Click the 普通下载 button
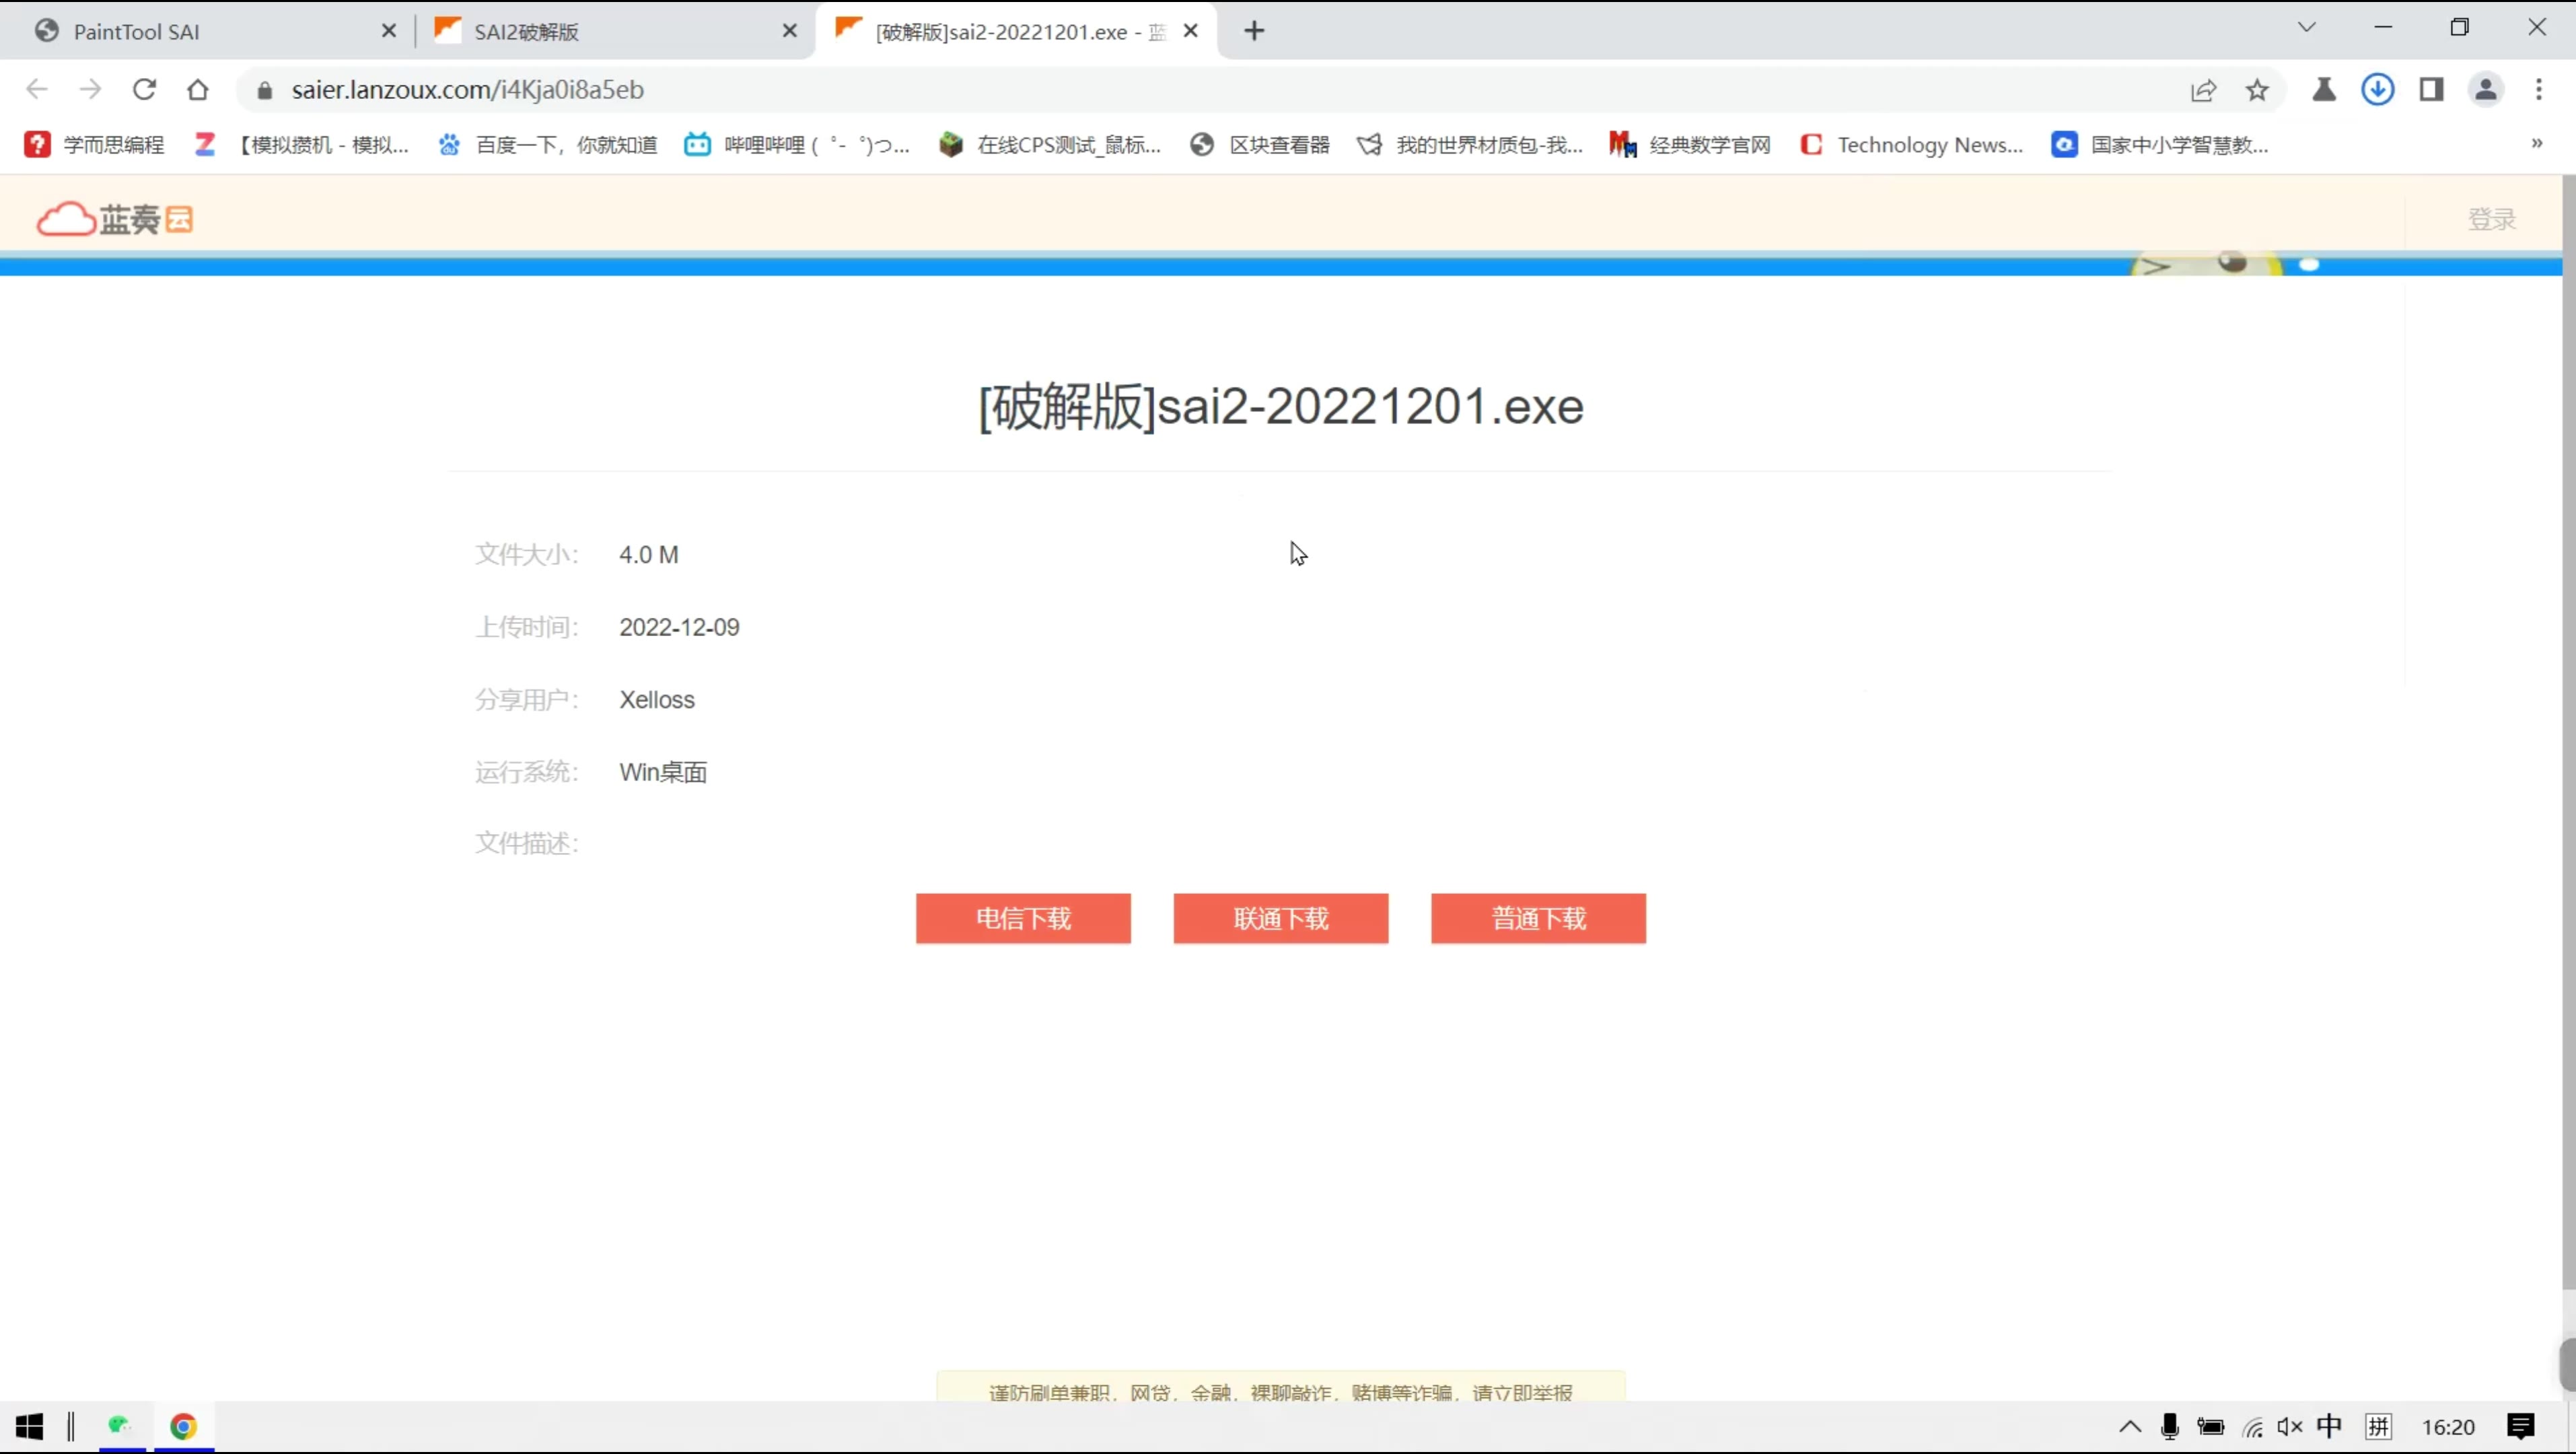The height and width of the screenshot is (1454, 2576). pyautogui.click(x=1538, y=918)
